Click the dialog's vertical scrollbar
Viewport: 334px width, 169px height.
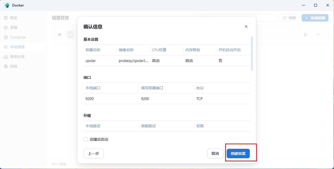pyautogui.click(x=252, y=54)
